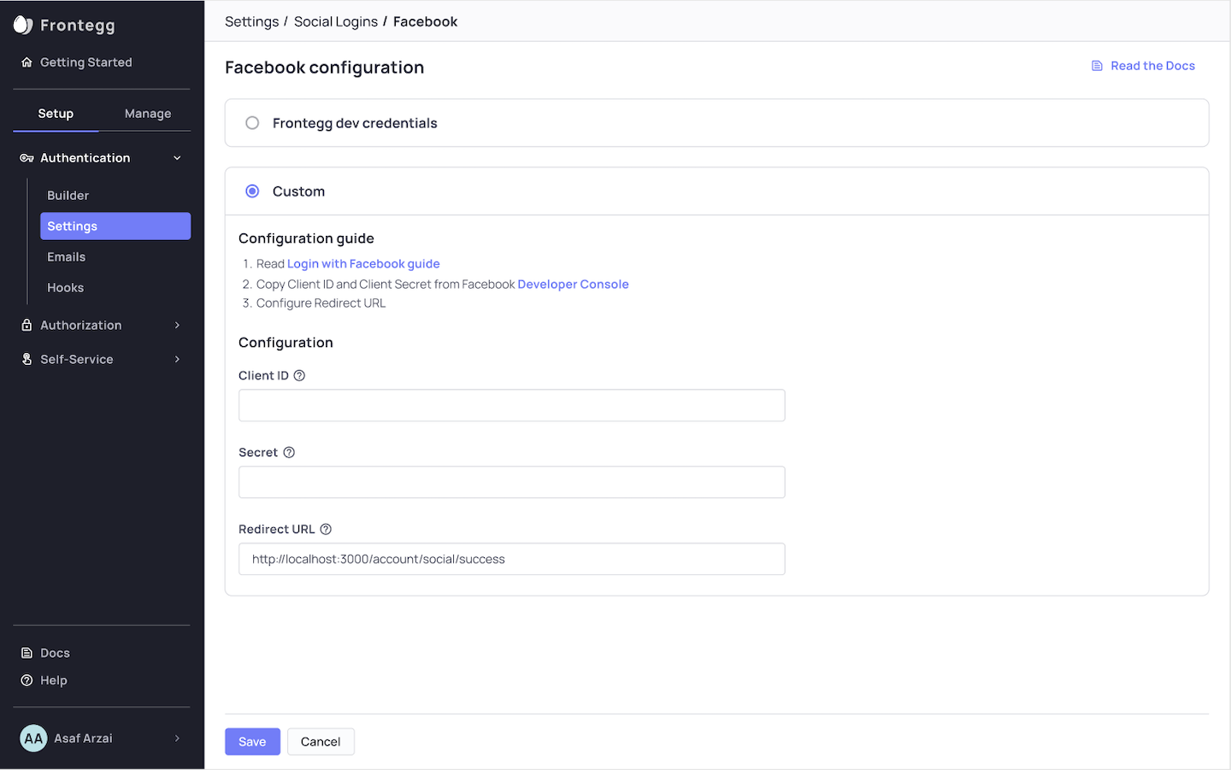
Task: Select Frontegg dev credentials radio option
Action: click(x=252, y=123)
